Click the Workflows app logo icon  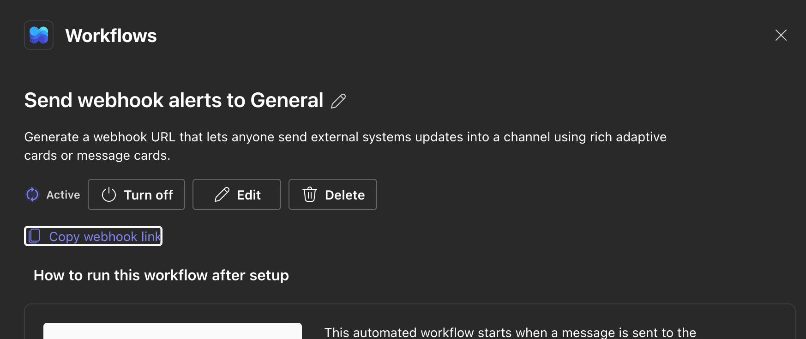(x=39, y=35)
